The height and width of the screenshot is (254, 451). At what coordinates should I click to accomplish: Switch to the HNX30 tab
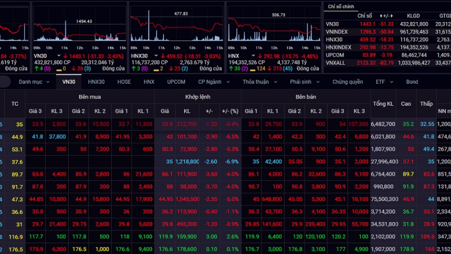pyautogui.click(x=96, y=82)
